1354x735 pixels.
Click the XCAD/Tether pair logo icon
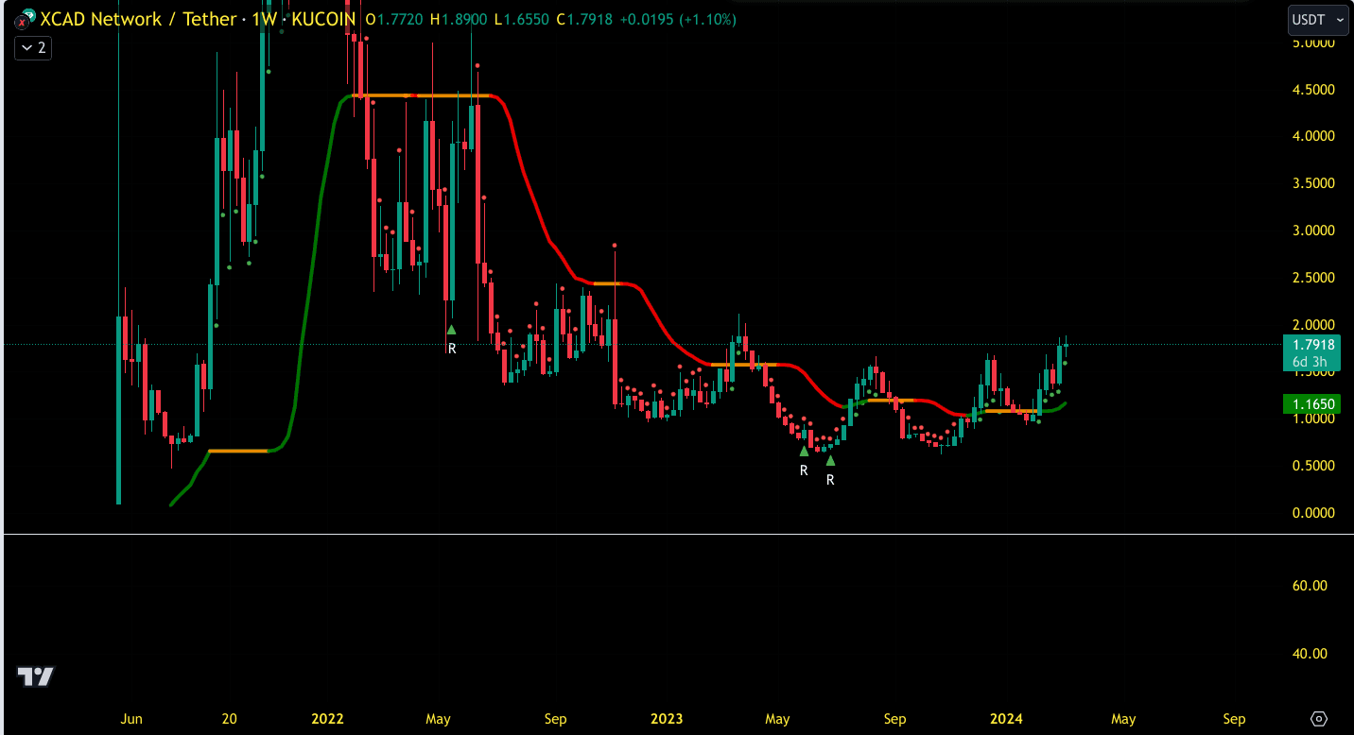pyautogui.click(x=24, y=19)
